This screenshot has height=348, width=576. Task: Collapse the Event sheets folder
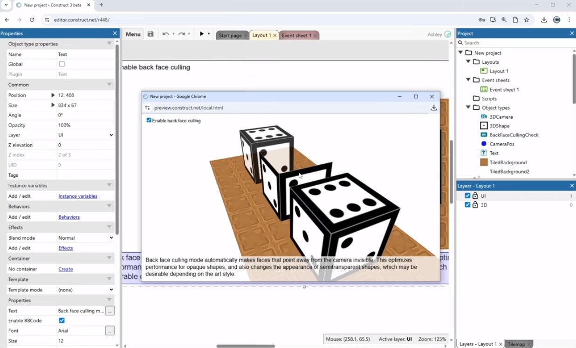(468, 80)
